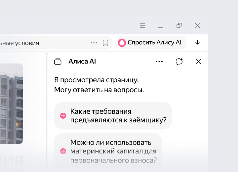This screenshot has height=172, width=238.
Task: Click the pink Alice logo icon
Action: tap(122, 43)
